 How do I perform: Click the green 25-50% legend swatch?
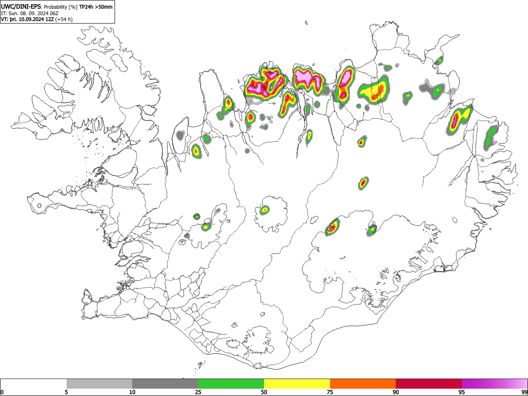(x=231, y=384)
